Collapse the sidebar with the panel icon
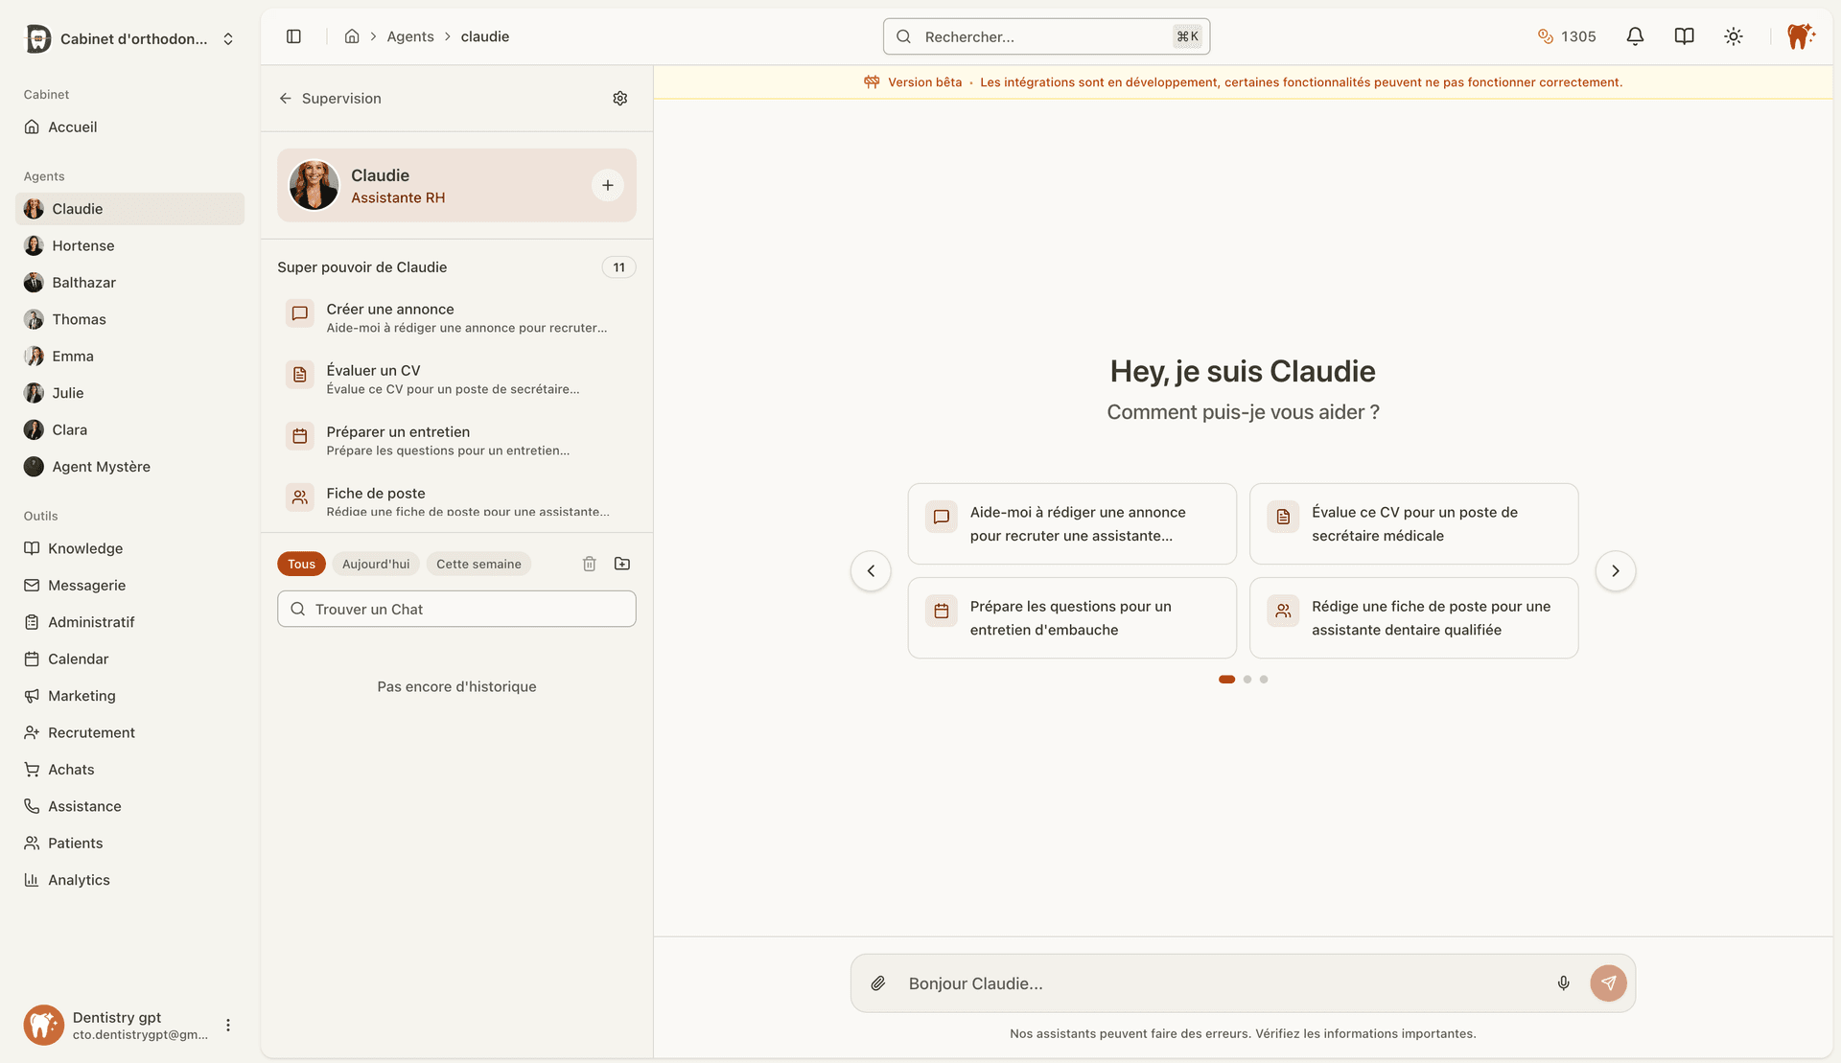1841x1063 pixels. (292, 35)
